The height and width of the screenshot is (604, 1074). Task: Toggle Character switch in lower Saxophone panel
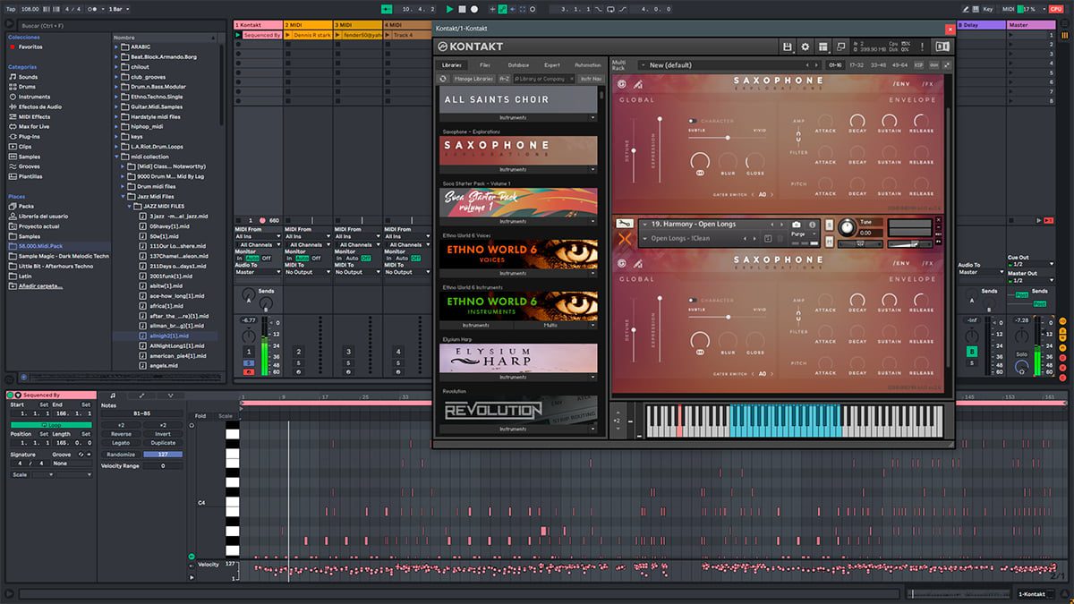[x=693, y=300]
